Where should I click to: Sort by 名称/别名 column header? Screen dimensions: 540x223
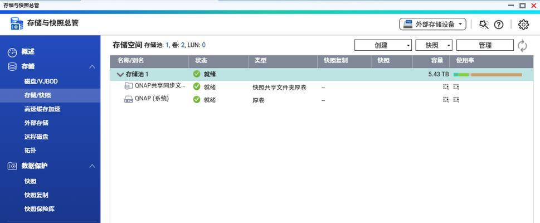tap(149, 61)
